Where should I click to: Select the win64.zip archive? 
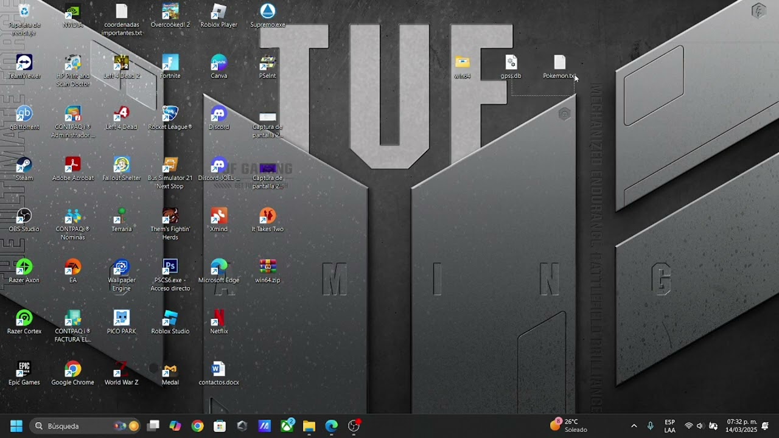[x=268, y=271]
